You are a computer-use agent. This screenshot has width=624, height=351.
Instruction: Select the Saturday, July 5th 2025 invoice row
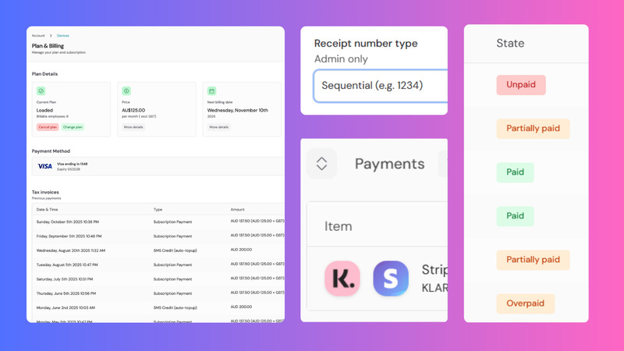click(158, 279)
